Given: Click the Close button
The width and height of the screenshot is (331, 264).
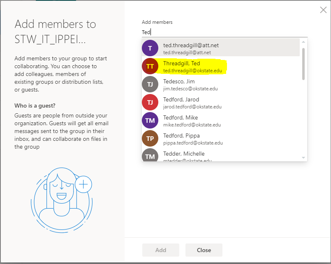Looking at the screenshot, I should click(x=204, y=250).
